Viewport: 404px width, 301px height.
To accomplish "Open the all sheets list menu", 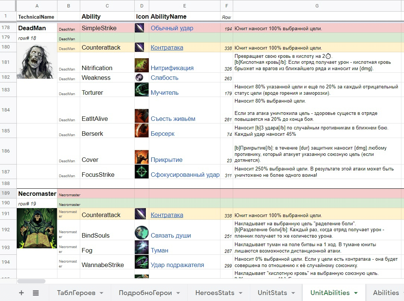I will tap(36, 293).
